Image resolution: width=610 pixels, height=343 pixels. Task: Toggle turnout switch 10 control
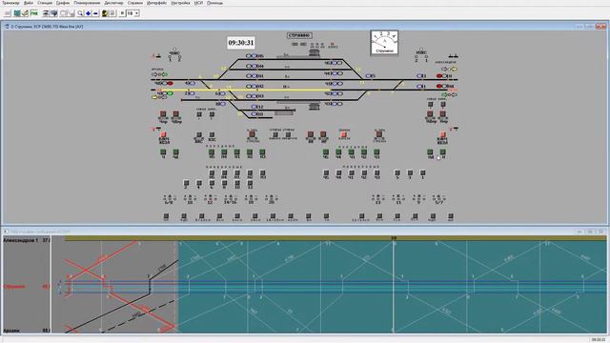(190, 199)
